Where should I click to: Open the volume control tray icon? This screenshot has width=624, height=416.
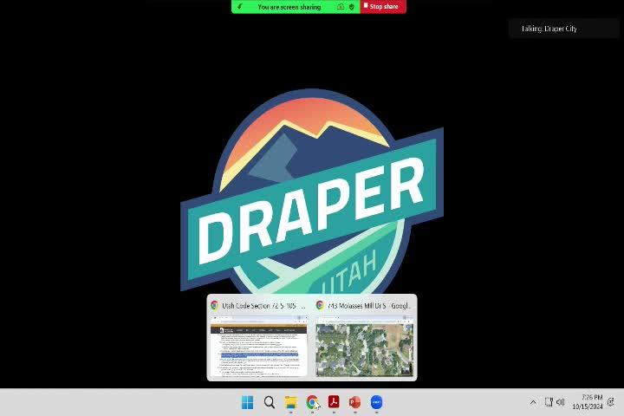coord(561,402)
